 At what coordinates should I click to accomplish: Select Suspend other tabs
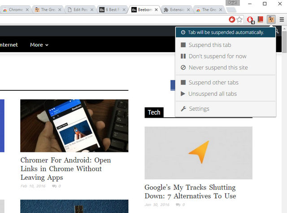point(226,83)
